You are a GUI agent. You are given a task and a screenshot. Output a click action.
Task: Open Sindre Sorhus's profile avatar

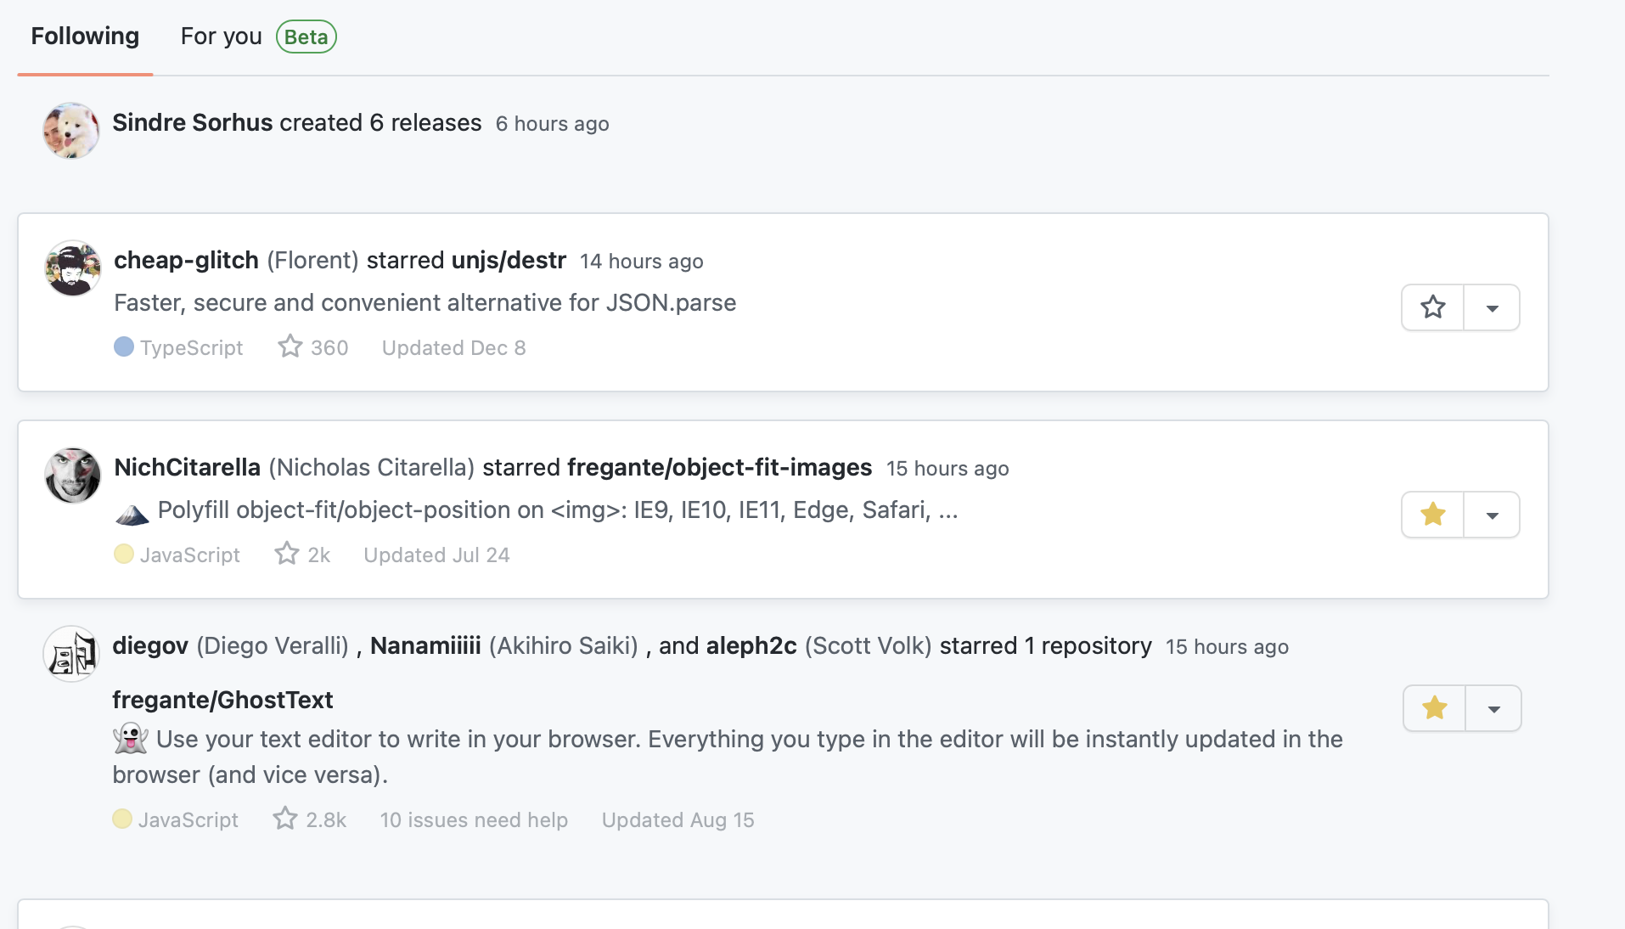coord(70,130)
